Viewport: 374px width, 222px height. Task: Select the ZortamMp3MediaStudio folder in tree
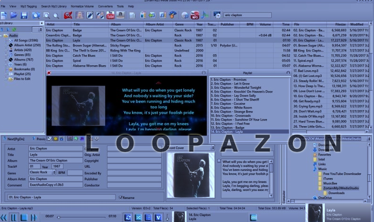coord(341,188)
